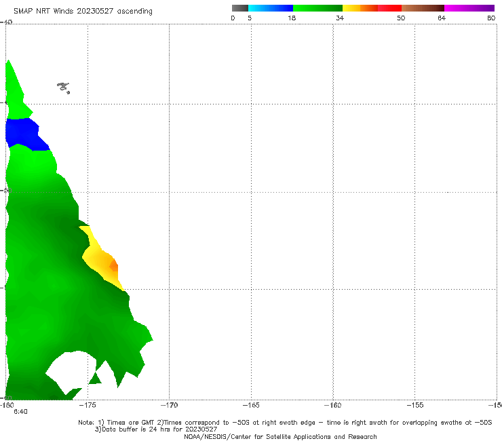Click the blue 5-18 color bar segment
Screen dimensions: 502x441
tap(271, 8)
